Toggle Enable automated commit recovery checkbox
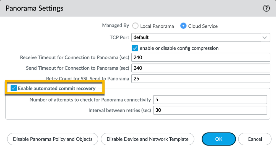This screenshot has height=151, width=276. [x=14, y=88]
